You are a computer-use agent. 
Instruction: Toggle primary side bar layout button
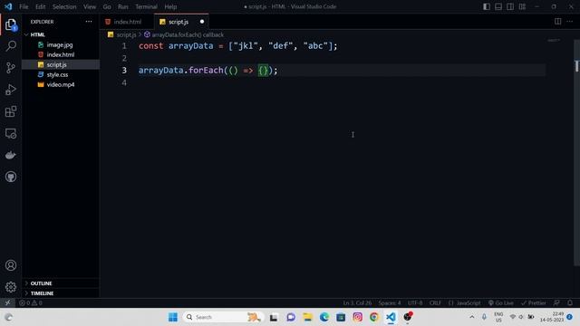487,6
